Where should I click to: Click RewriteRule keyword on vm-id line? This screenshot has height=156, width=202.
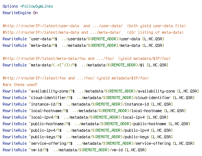15,150
